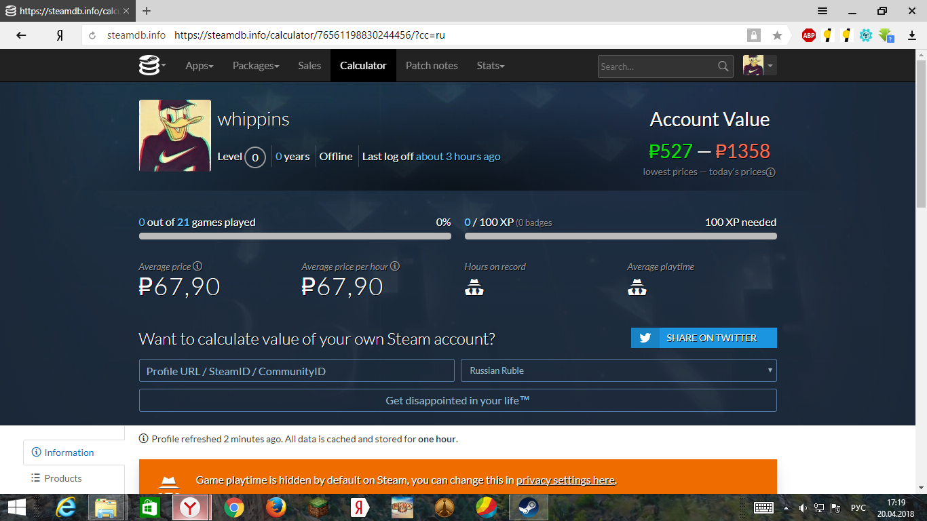Click the search magnifier icon
The height and width of the screenshot is (521, 927).
pyautogui.click(x=723, y=66)
